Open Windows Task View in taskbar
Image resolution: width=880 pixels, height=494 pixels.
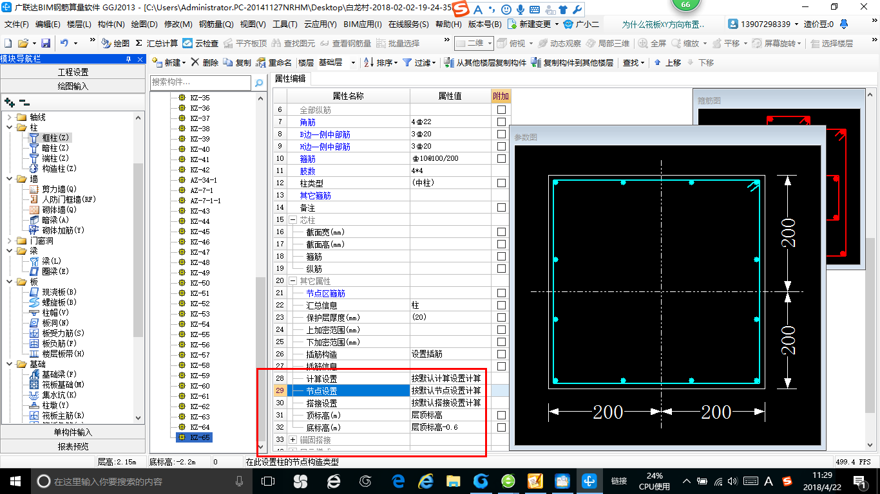[x=268, y=480]
